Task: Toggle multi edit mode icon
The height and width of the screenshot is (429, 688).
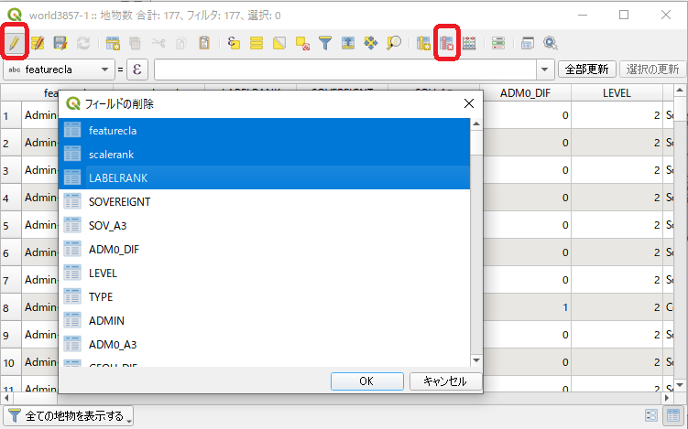Action: point(38,43)
